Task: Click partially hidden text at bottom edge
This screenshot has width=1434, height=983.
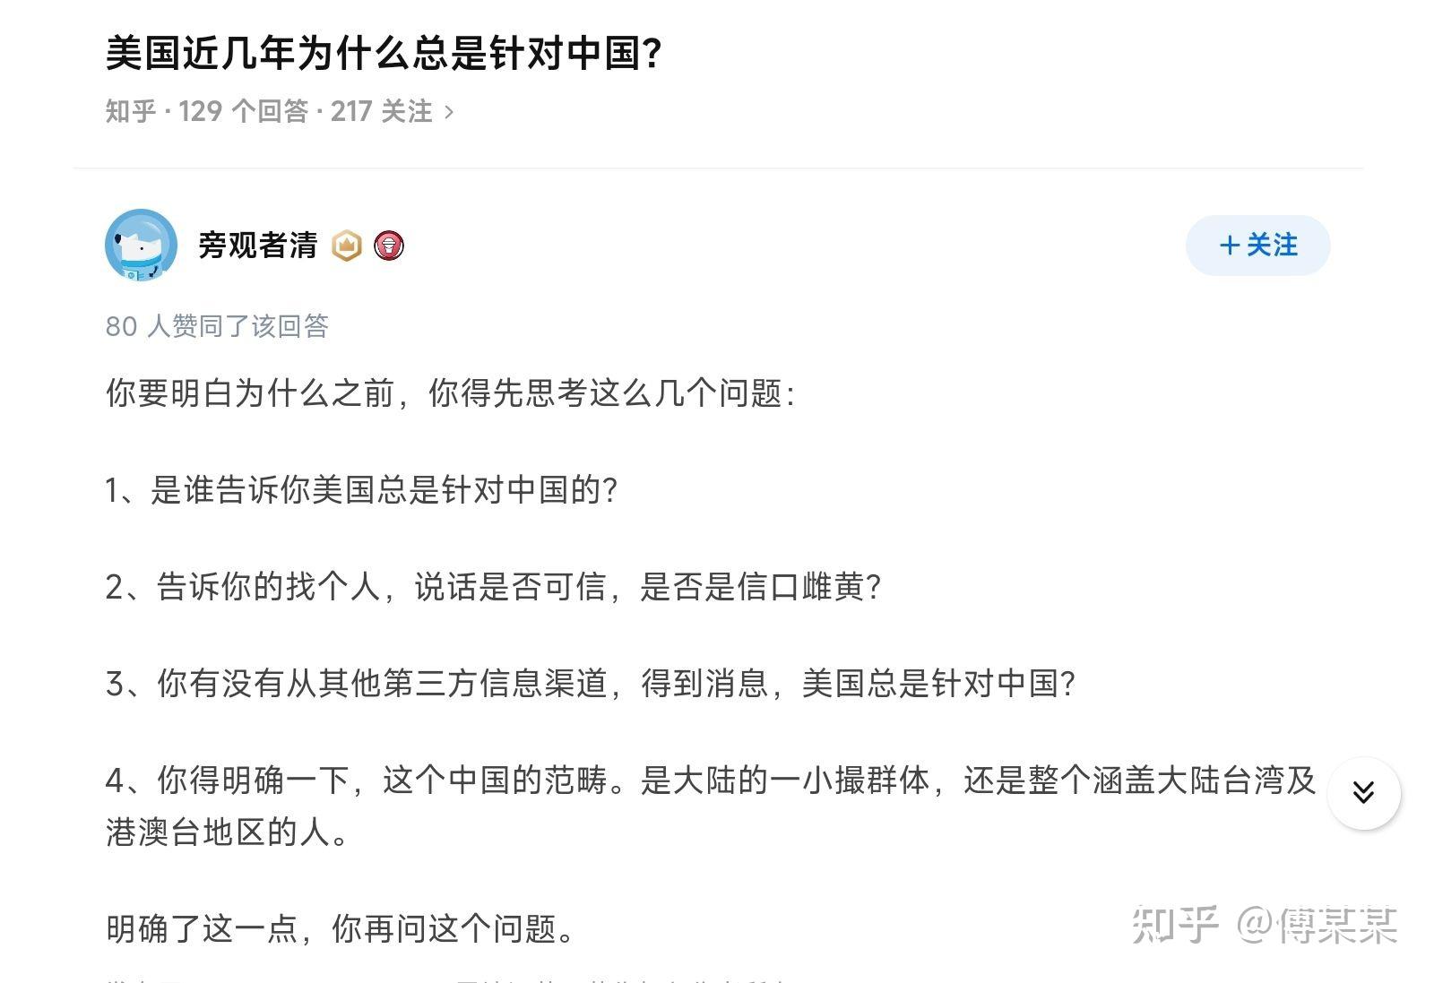Action: tap(448, 979)
